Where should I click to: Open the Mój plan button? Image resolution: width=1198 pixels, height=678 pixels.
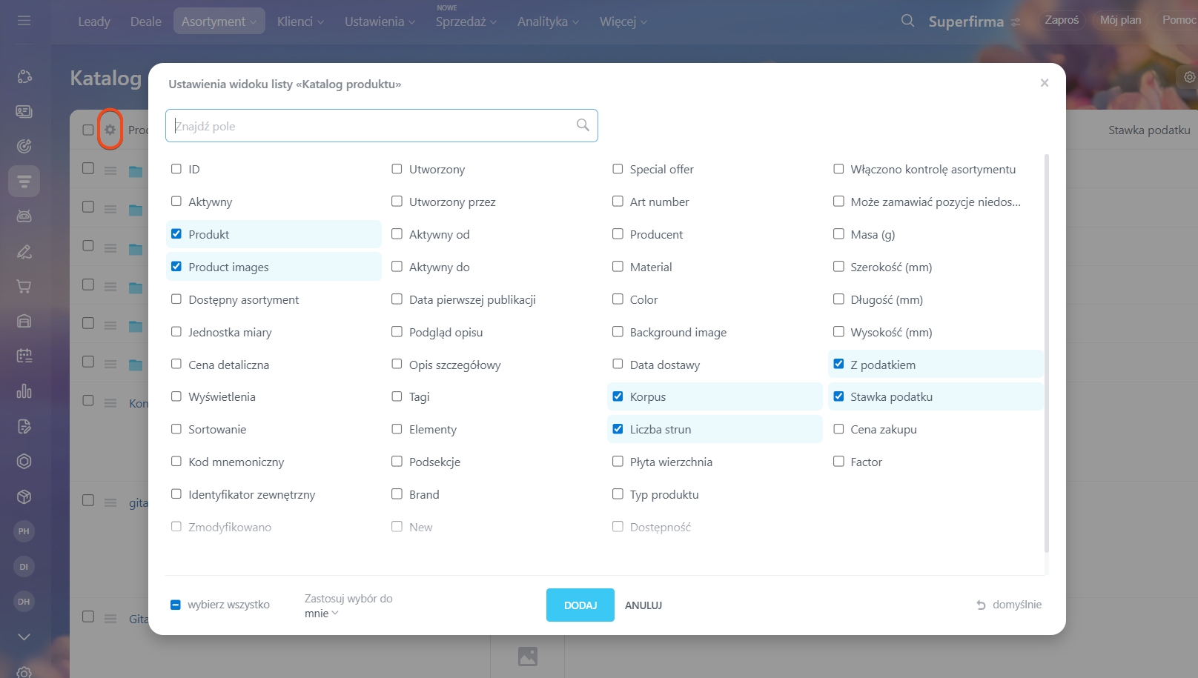pos(1120,20)
